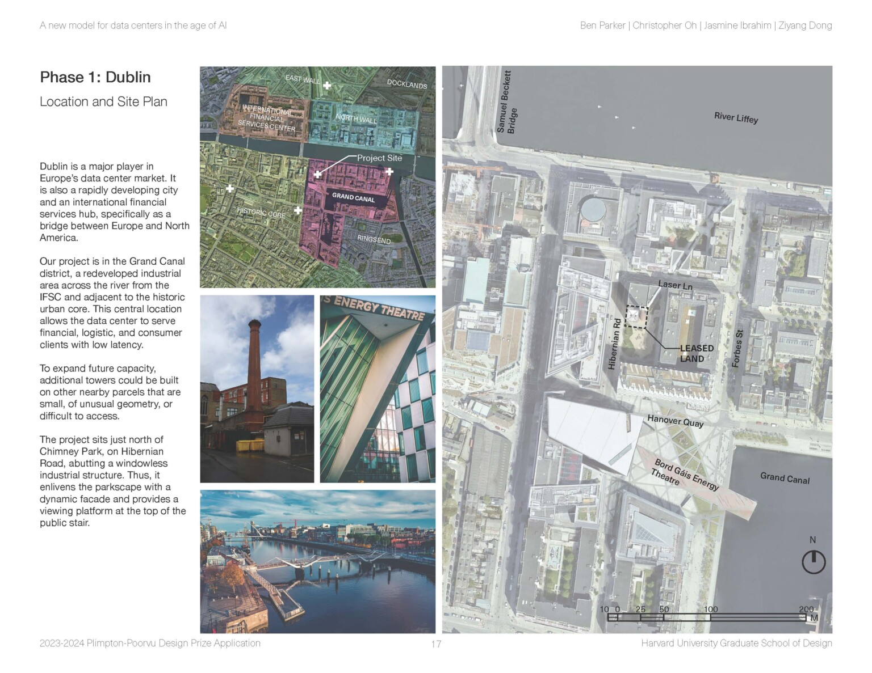Click the Project Site callout label

(379, 158)
